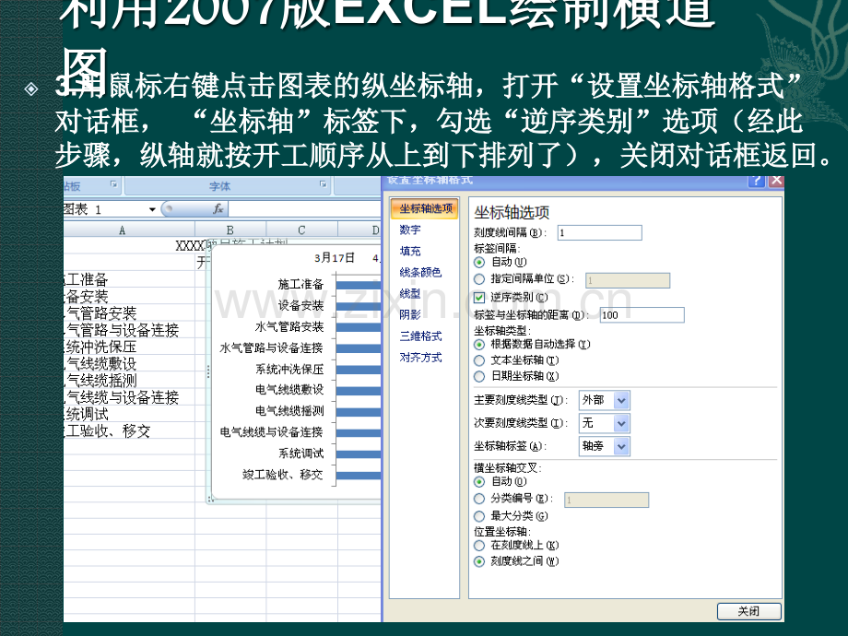This screenshot has width=848, height=636.
Task: Expand the 主要刻度线类型 dropdown
Action: (621, 401)
